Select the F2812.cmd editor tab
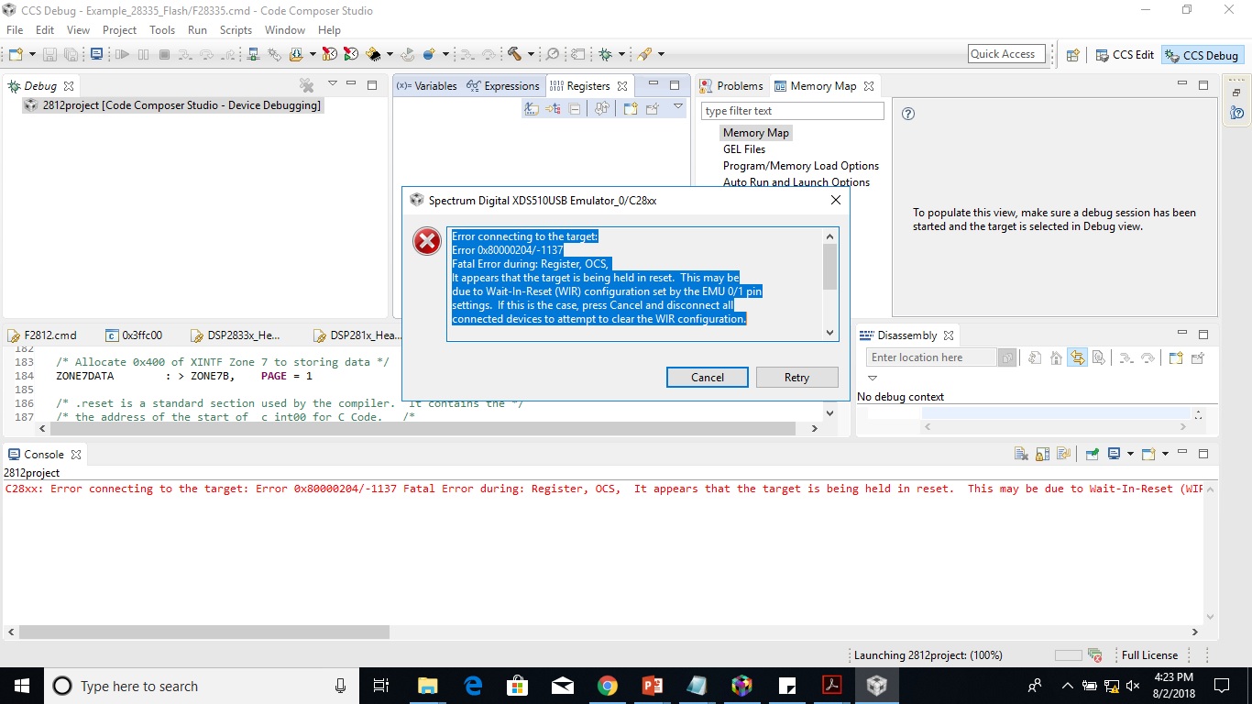 point(42,335)
